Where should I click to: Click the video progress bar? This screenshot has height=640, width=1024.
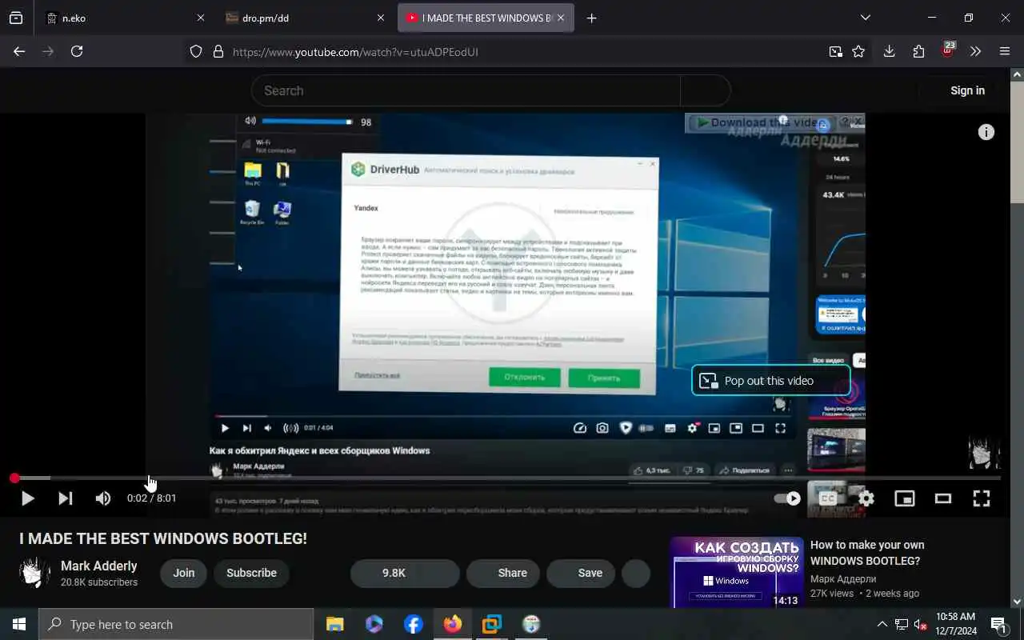coord(507,478)
